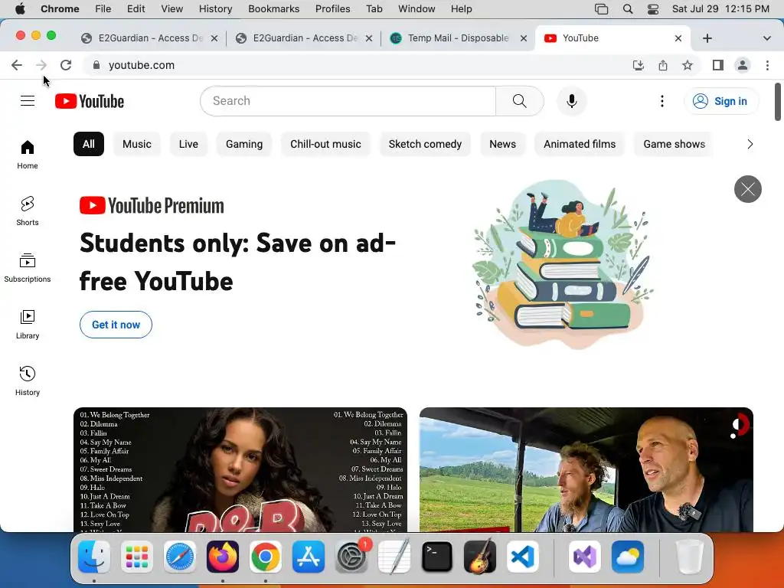Open the R&B playlist video thumbnail
The image size is (784, 588).
[x=240, y=469]
